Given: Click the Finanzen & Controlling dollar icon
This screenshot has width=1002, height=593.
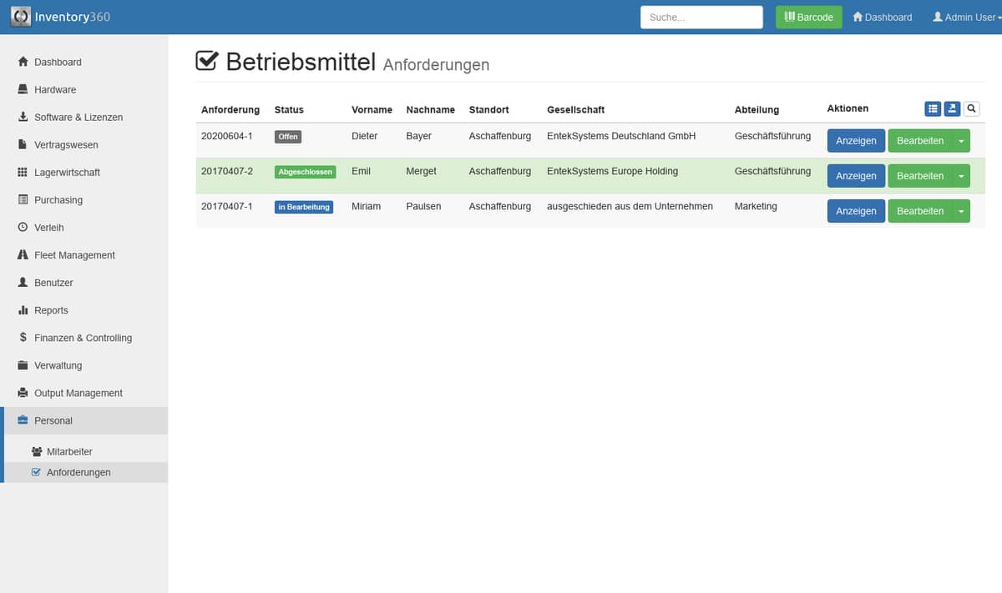Looking at the screenshot, I should pyautogui.click(x=23, y=337).
